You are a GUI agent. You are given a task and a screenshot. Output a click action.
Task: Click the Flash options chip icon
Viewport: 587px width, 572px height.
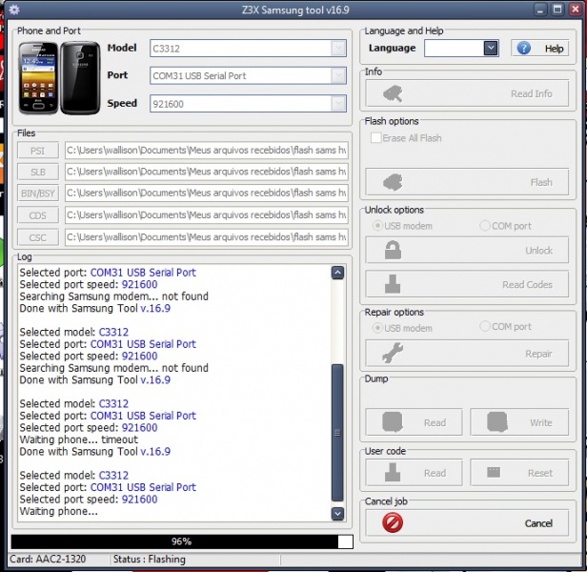point(392,182)
